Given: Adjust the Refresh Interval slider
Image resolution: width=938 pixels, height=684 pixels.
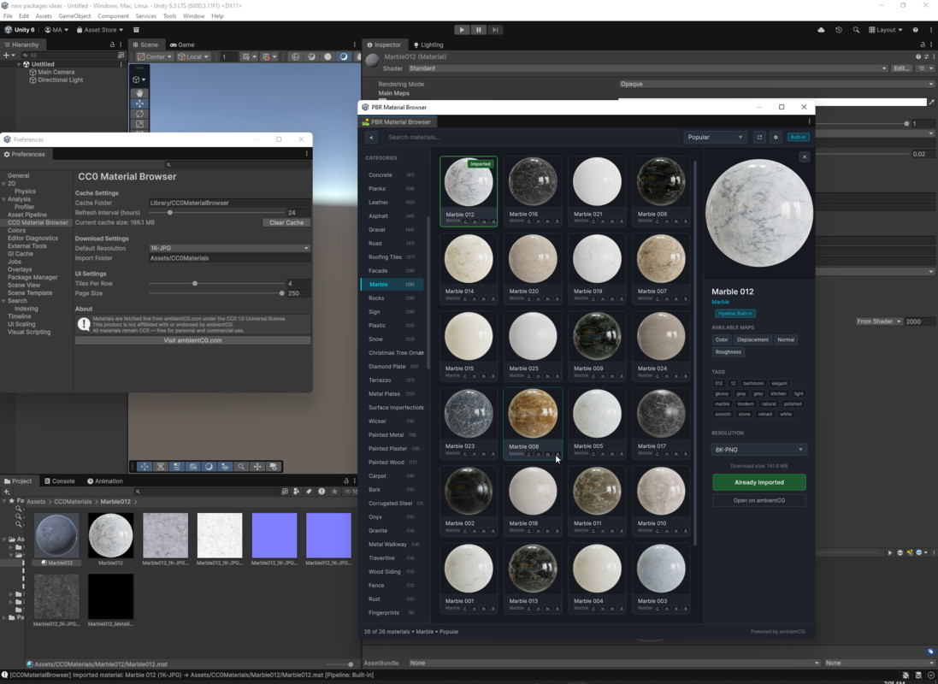Looking at the screenshot, I should [216, 212].
